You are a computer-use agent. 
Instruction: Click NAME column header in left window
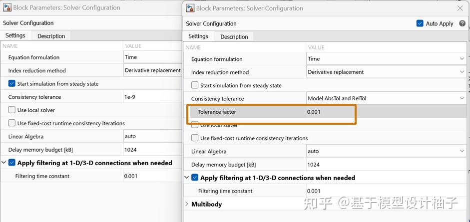(x=10, y=46)
